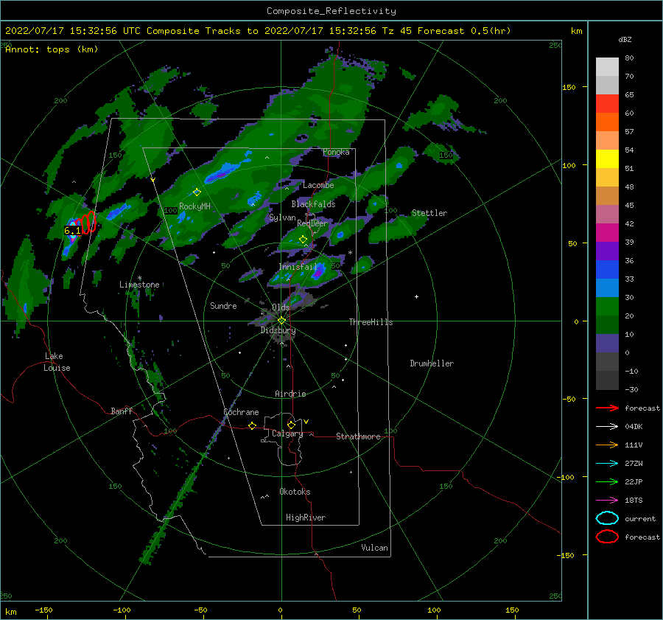
Task: Click the Limestone label
Action: point(139,285)
